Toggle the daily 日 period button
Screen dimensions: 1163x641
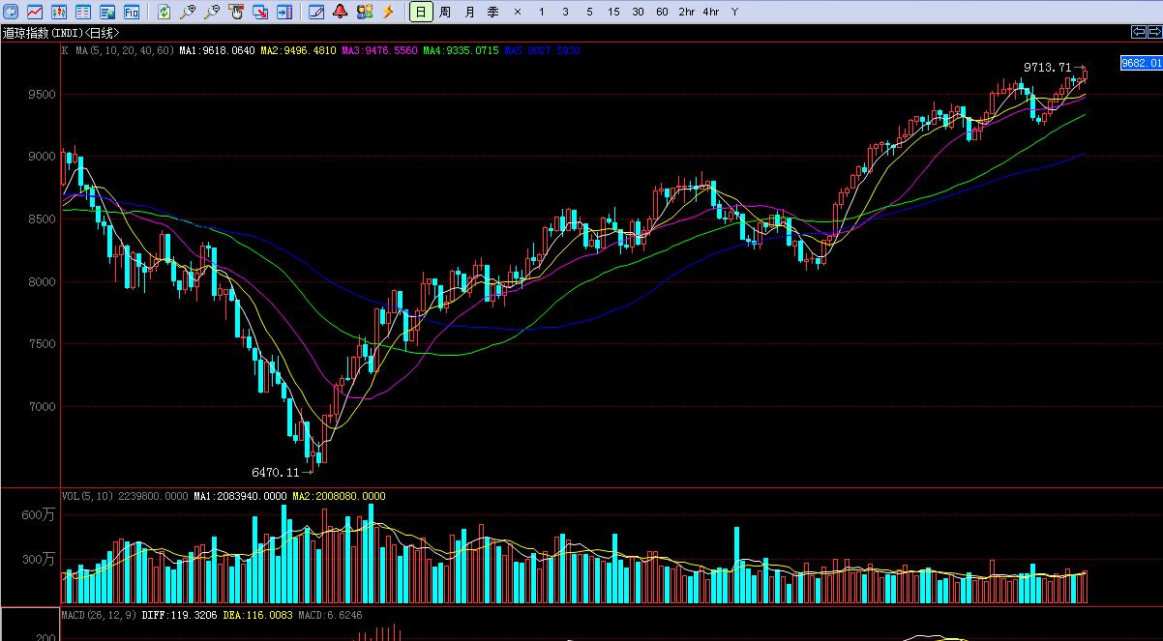tap(421, 12)
